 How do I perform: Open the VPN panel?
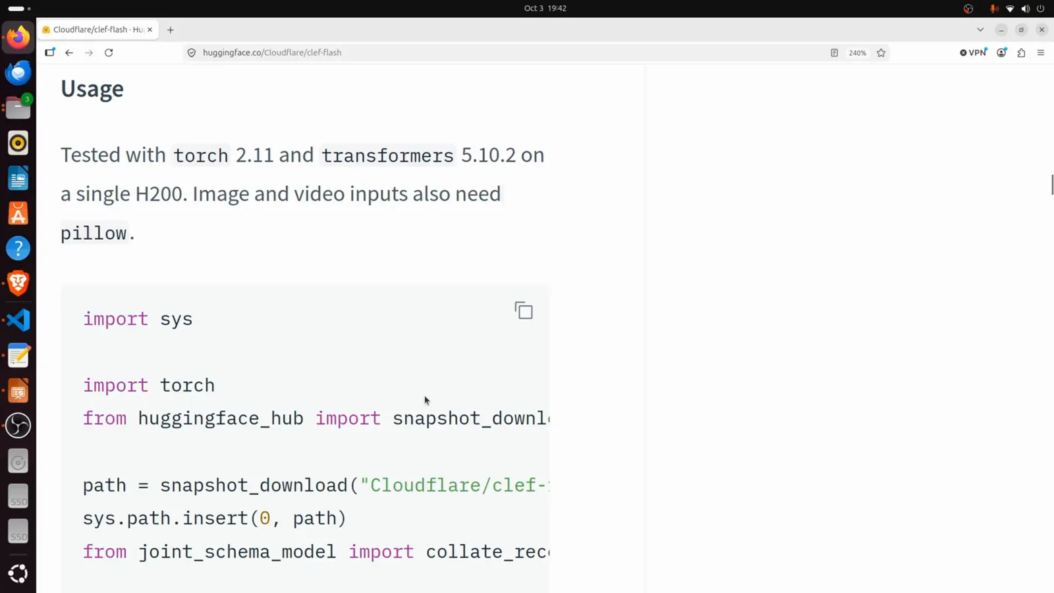click(974, 53)
